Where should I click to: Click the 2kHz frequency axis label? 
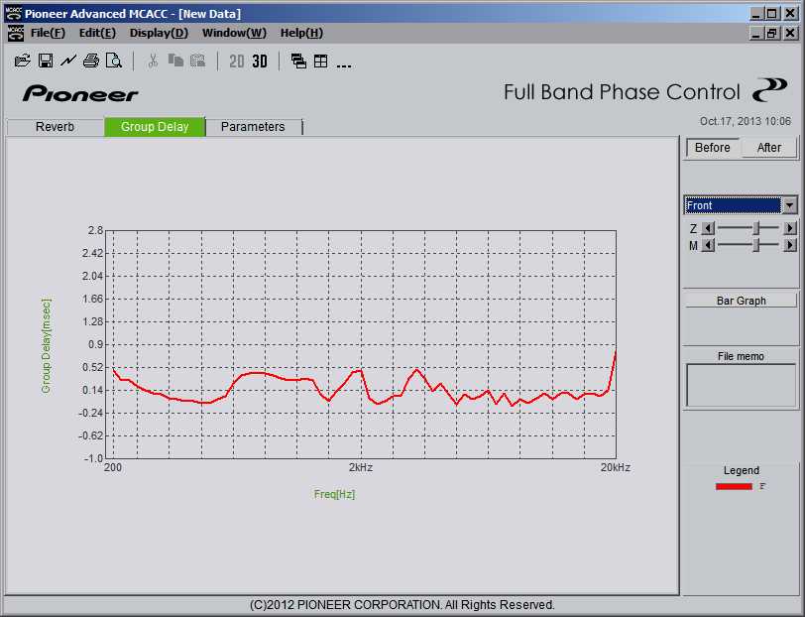pyautogui.click(x=361, y=467)
